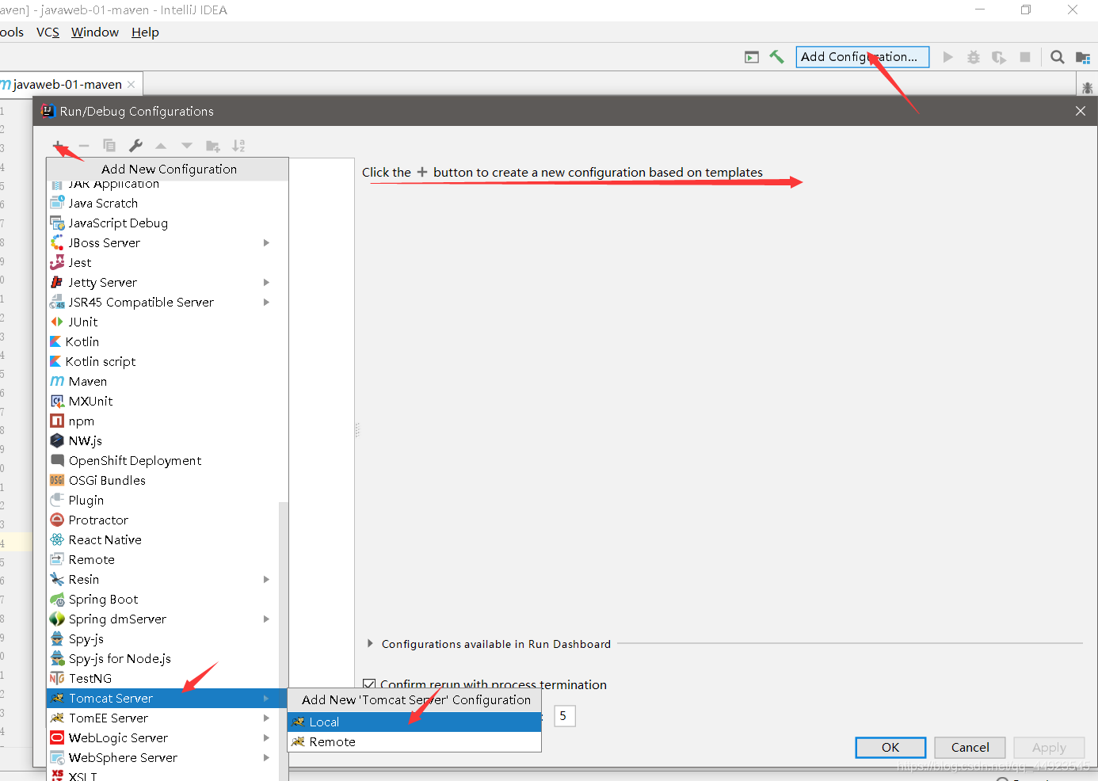Choose JUnit configuration type
This screenshot has height=781, width=1098.
click(x=167, y=322)
